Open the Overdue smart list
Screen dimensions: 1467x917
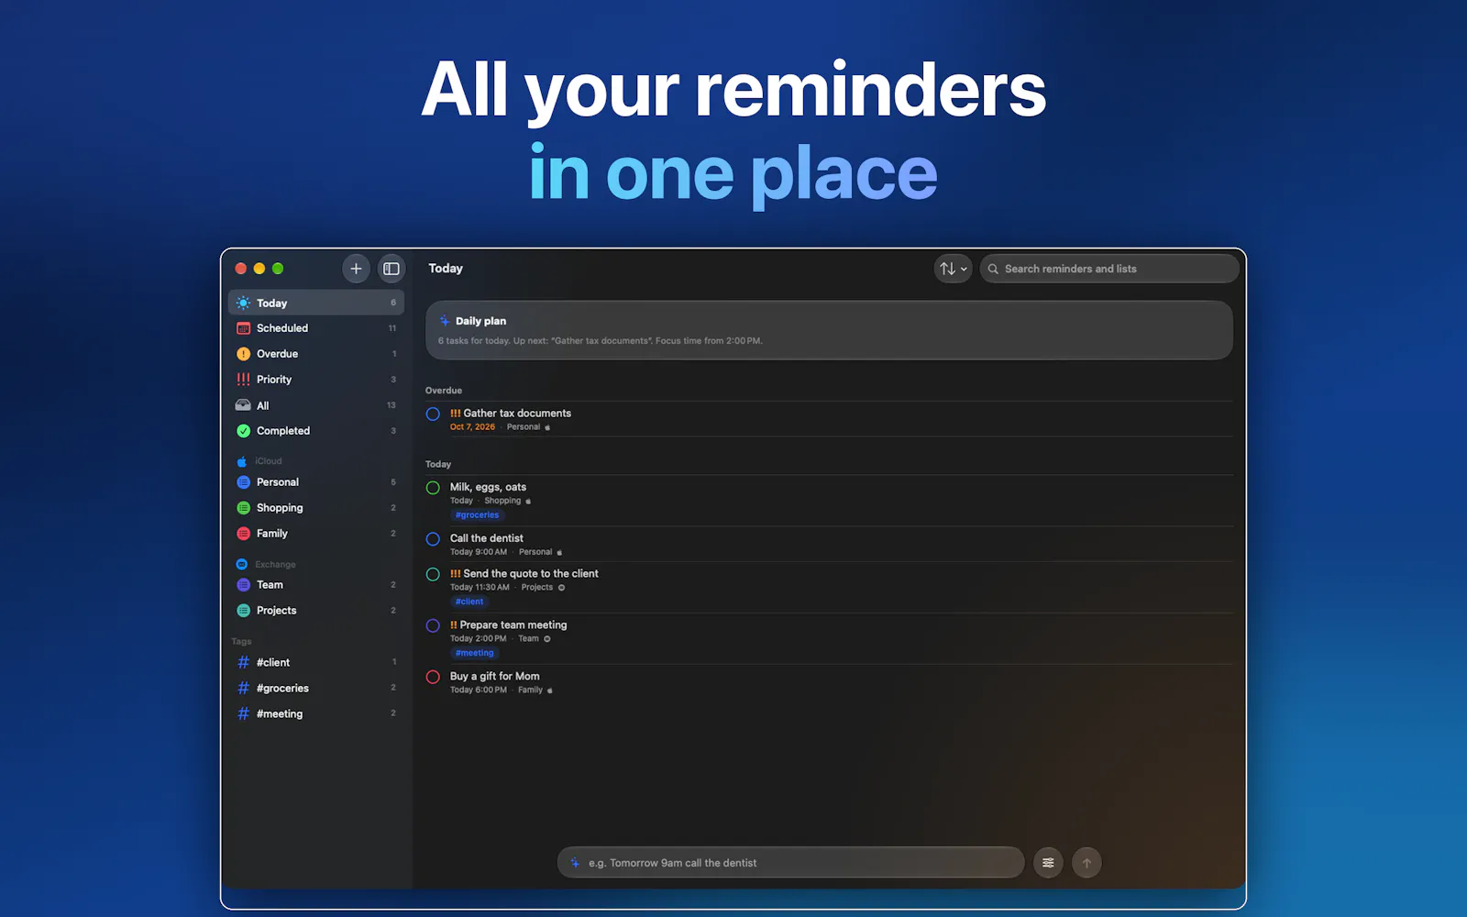(x=315, y=354)
